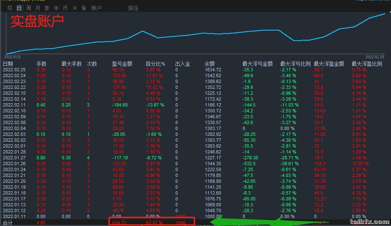The image size is (391, 226).
Task: Select the 2022.01.27 date row
Action: 14,158
